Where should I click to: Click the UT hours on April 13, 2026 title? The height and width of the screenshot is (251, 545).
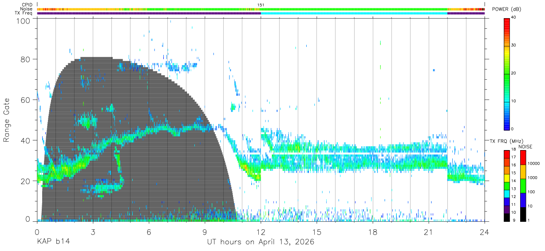(x=261, y=242)
